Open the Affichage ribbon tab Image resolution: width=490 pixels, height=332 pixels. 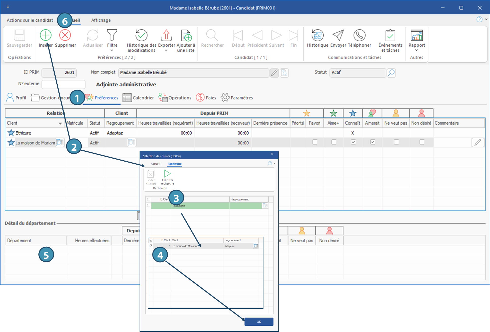[x=101, y=20]
